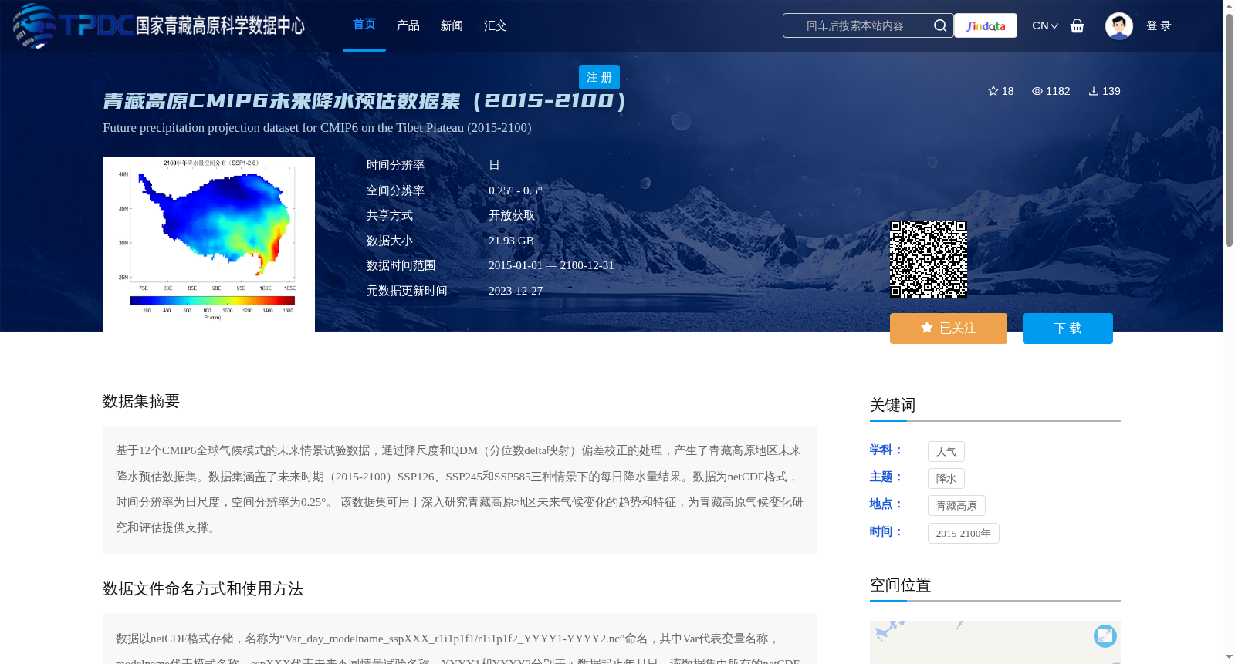The height and width of the screenshot is (664, 1235).
Task: Expand the CN language dropdown
Action: (x=1045, y=25)
